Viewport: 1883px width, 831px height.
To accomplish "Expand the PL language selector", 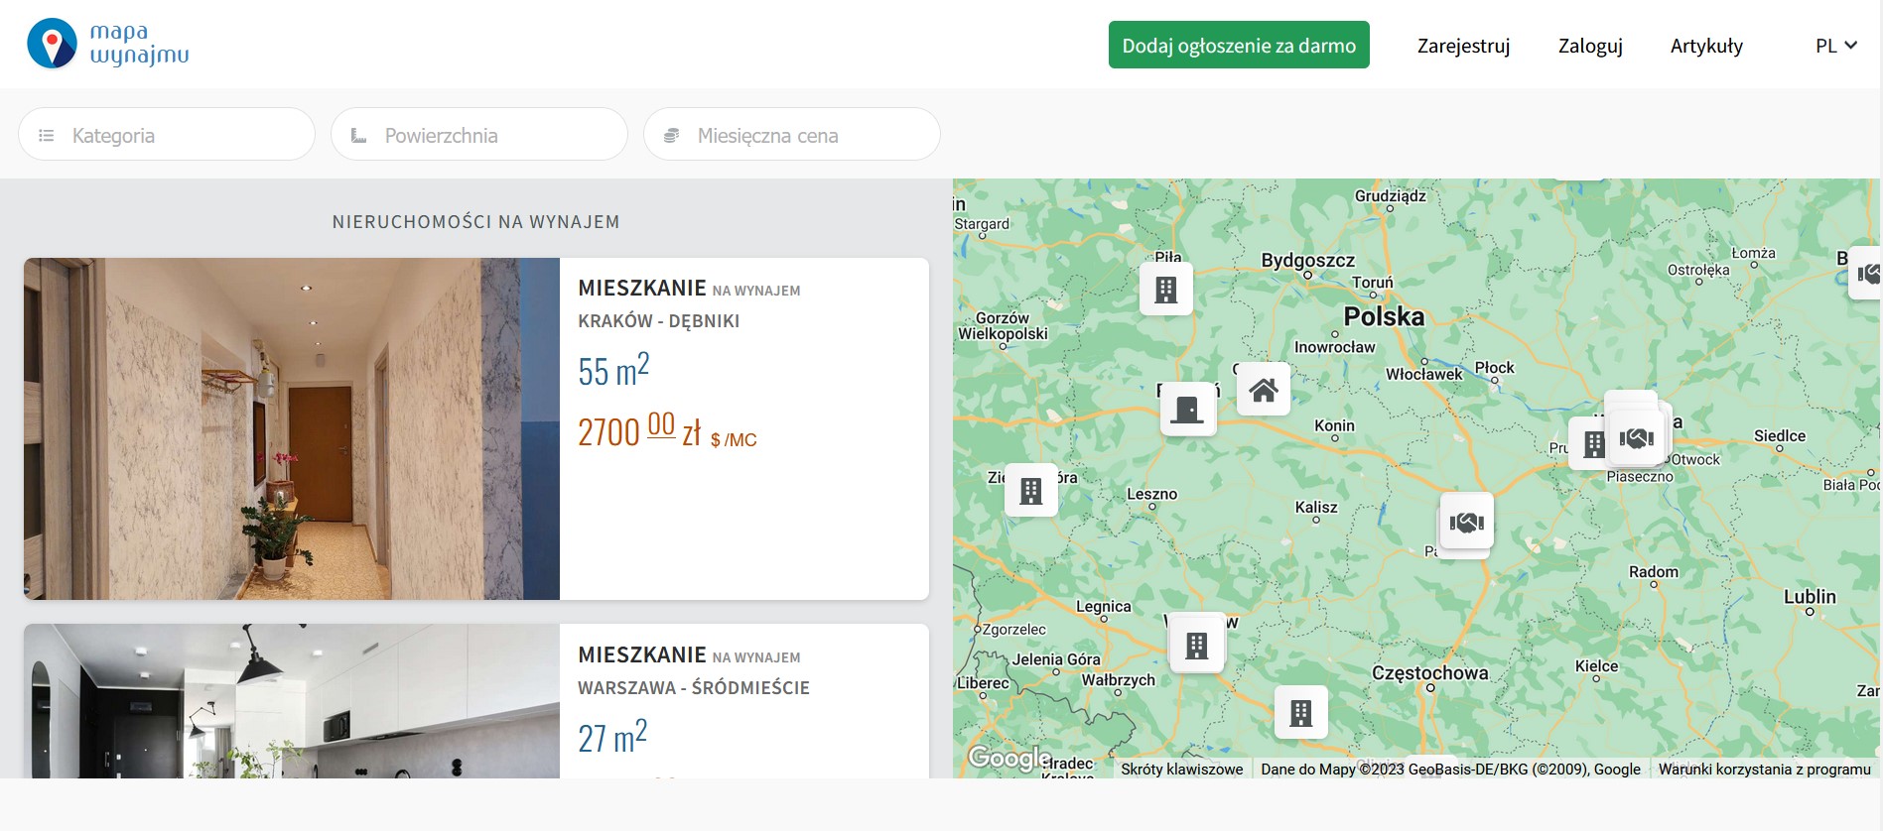I will click(1835, 46).
